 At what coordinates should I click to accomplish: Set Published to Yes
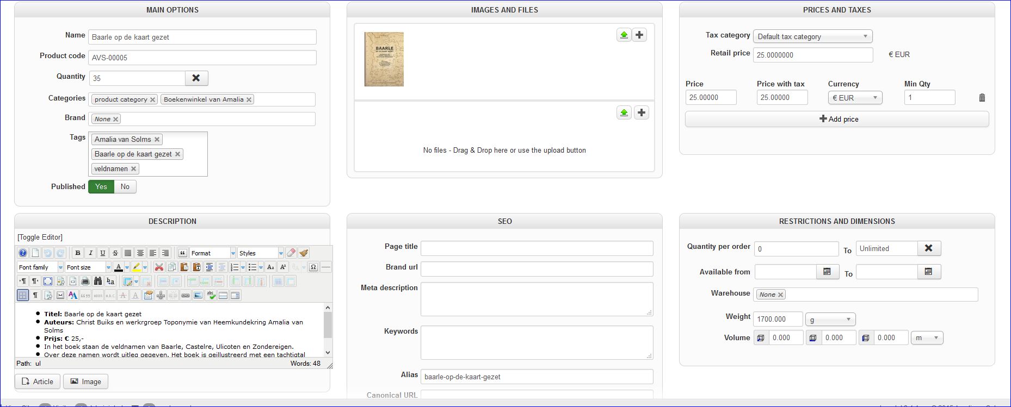101,187
